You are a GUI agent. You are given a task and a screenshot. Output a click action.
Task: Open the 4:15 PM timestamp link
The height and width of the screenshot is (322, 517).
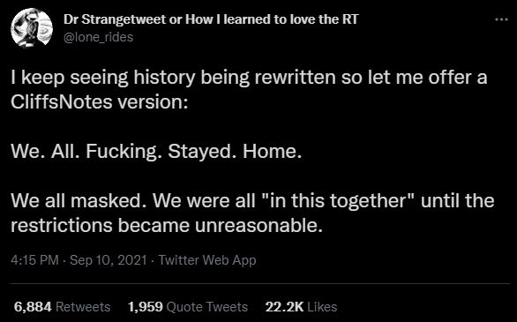34,260
